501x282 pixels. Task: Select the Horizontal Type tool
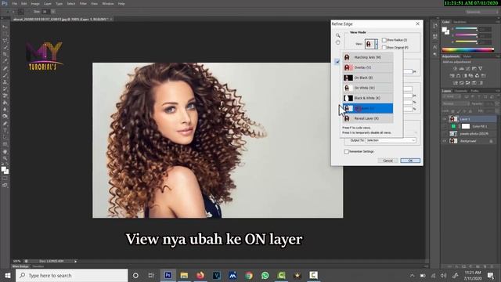click(x=5, y=131)
